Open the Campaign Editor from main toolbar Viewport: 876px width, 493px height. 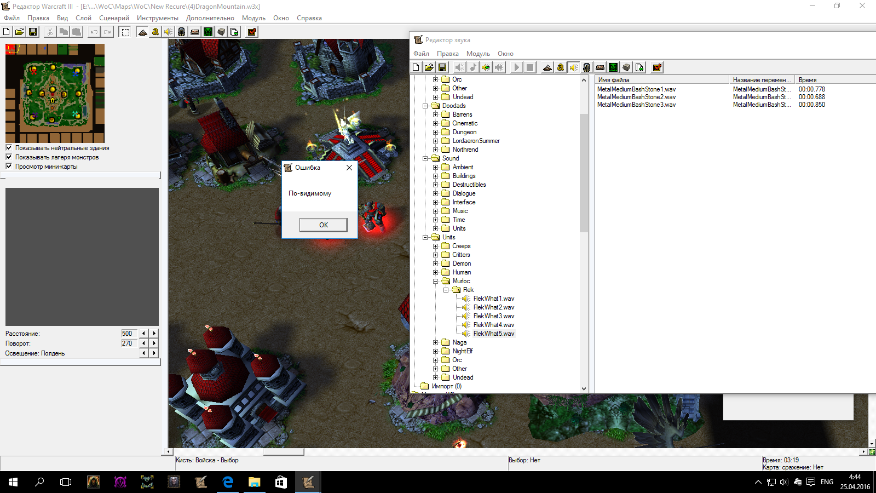pos(195,32)
